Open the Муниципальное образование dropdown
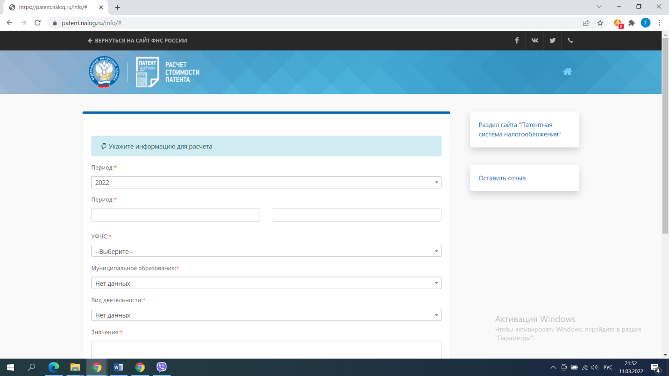 click(266, 283)
